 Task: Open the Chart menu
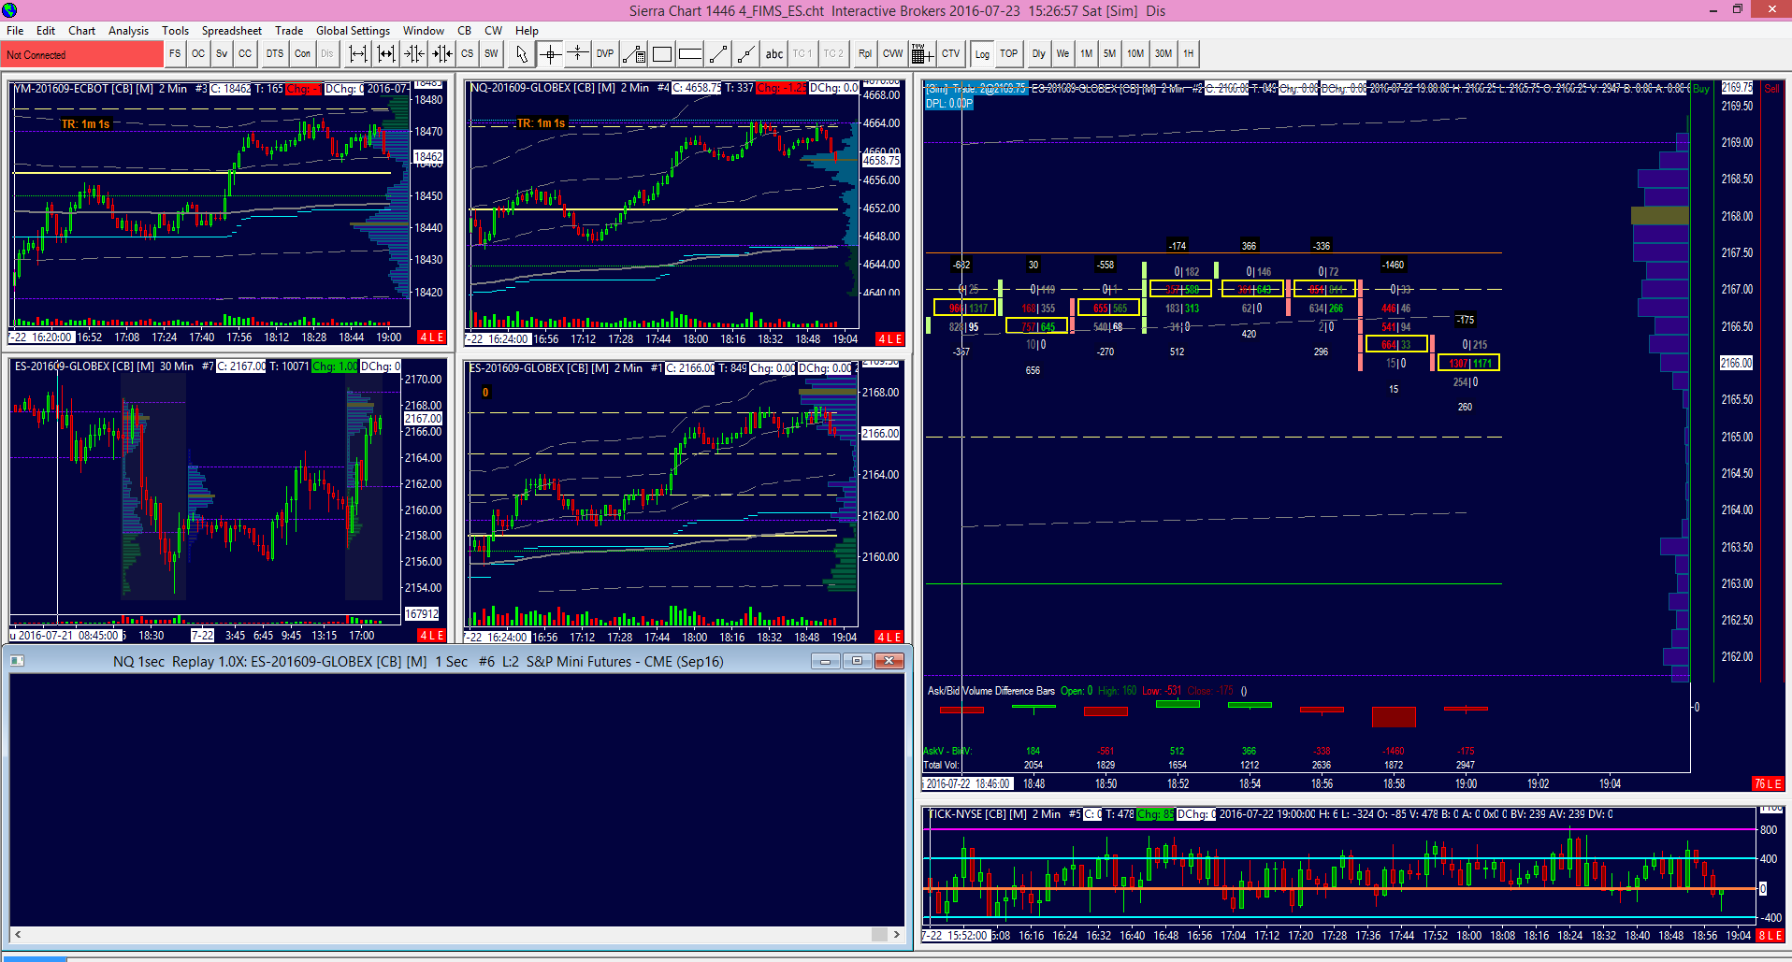tap(81, 31)
